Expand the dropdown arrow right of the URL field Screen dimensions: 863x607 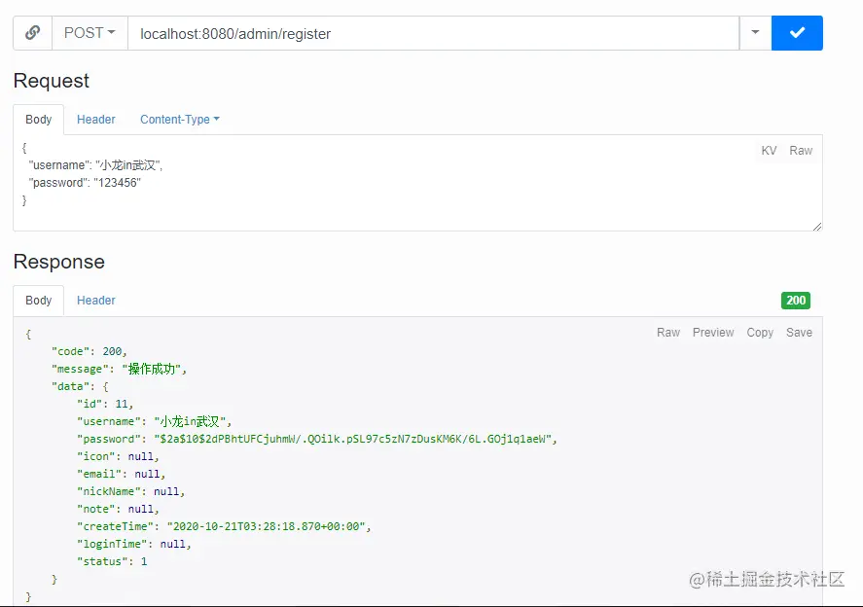(756, 32)
